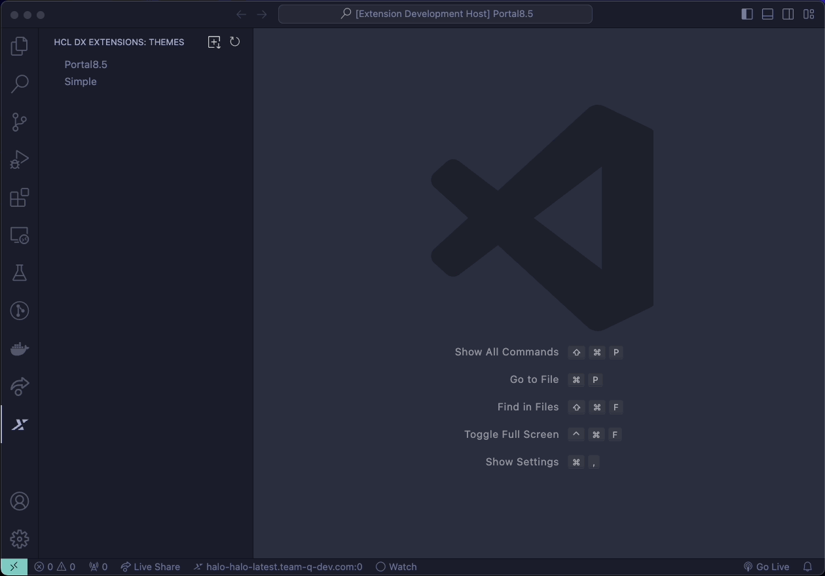Select the Testing beaker icon

click(x=19, y=273)
